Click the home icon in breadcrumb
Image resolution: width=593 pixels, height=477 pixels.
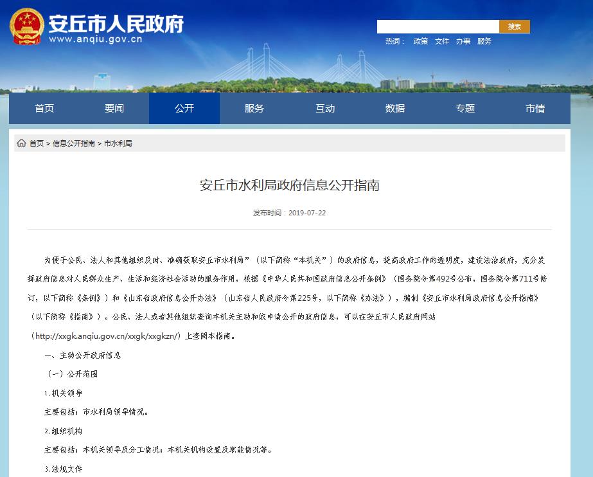pos(22,143)
